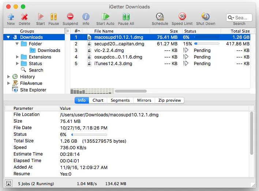This screenshot has width=259, height=191.
Task: Pause all downloads with Pause All
Action: click(x=126, y=17)
